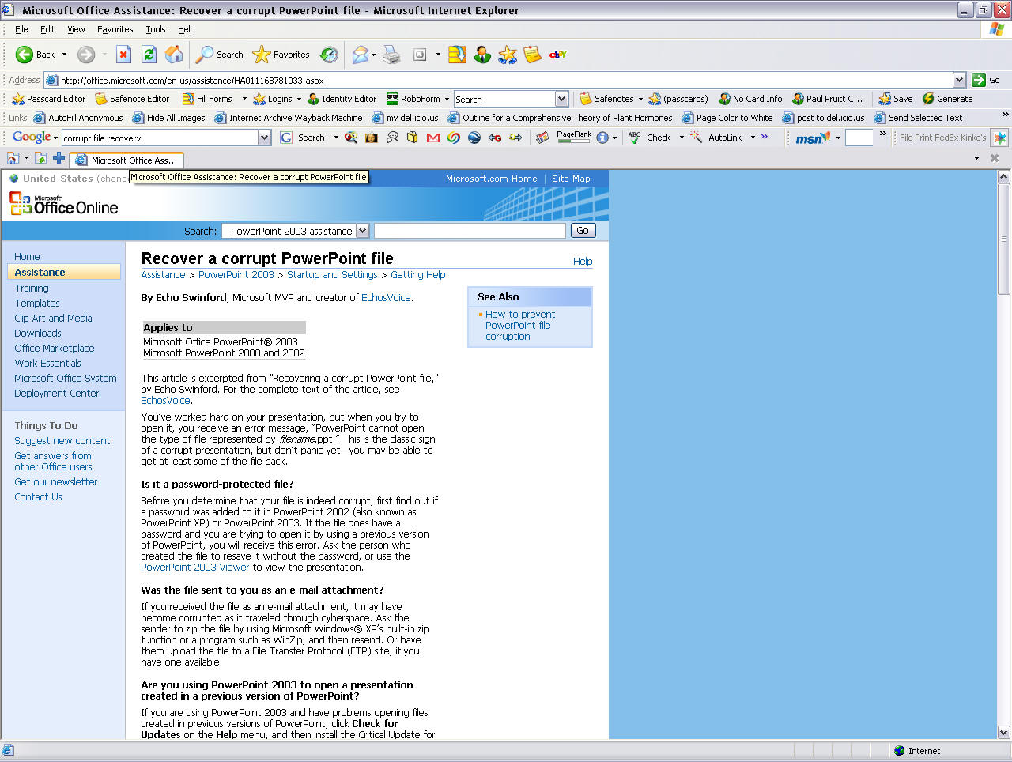
Task: Click the Page Color to White bookmarklet
Action: coord(727,118)
